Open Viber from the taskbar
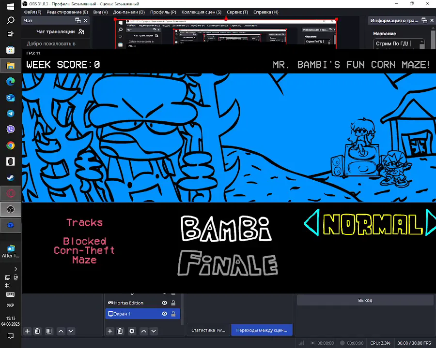The height and width of the screenshot is (348, 436). click(11, 130)
